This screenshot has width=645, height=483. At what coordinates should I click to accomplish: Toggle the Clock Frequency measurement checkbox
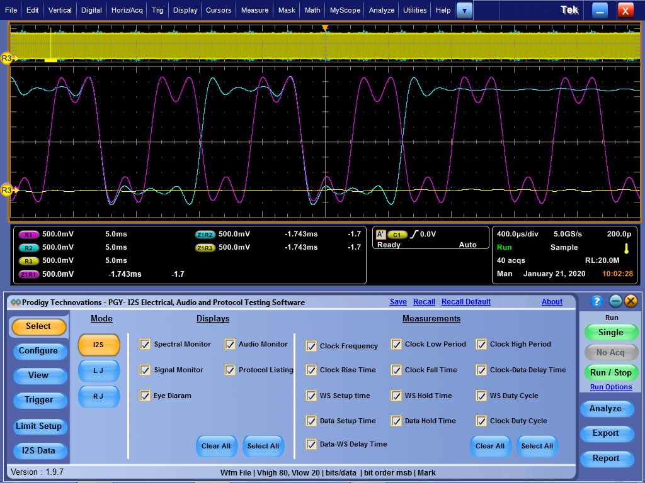311,346
